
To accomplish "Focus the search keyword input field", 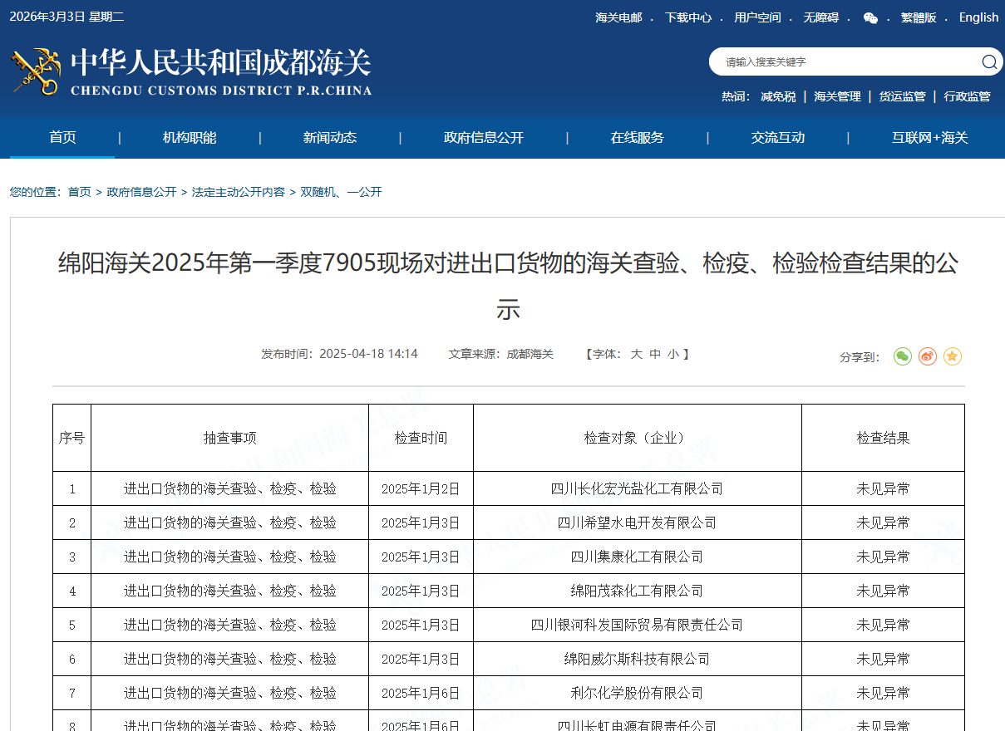I will (x=840, y=61).
